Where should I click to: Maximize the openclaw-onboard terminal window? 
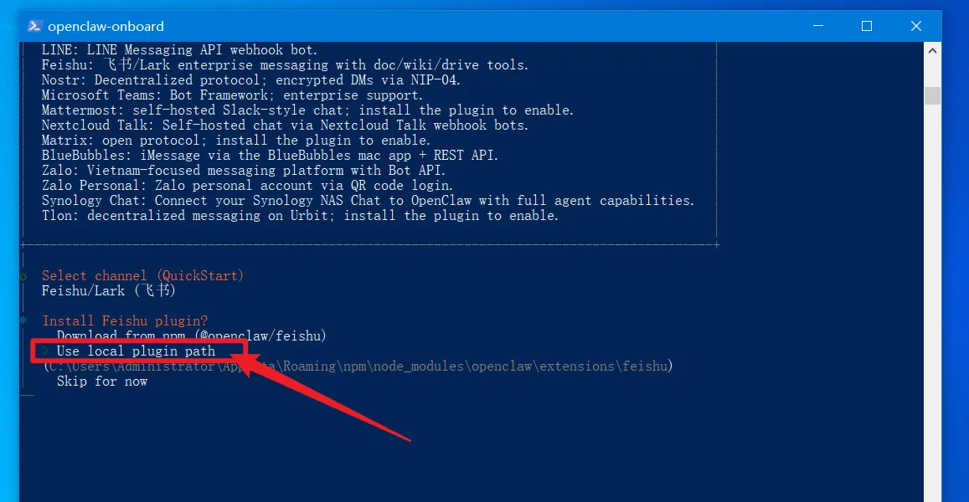(867, 26)
